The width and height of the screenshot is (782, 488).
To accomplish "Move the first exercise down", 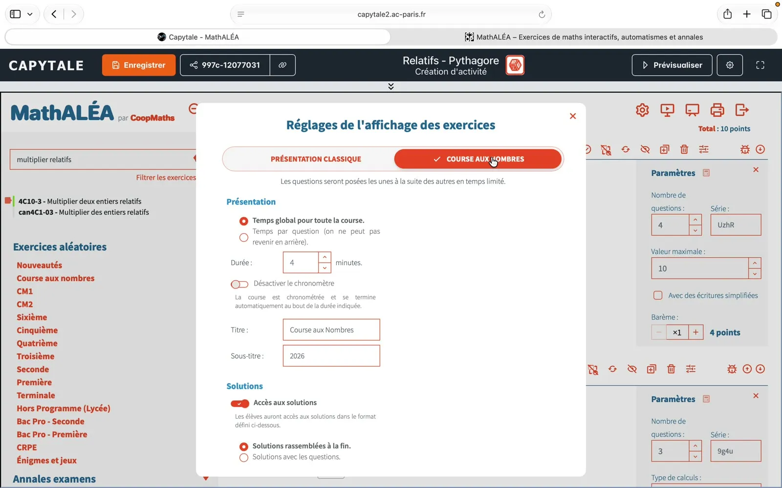I will coord(760,149).
